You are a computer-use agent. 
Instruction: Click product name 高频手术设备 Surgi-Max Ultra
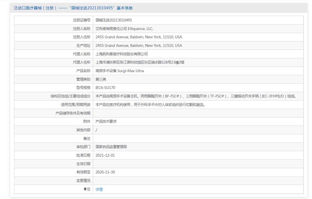click(x=120, y=71)
